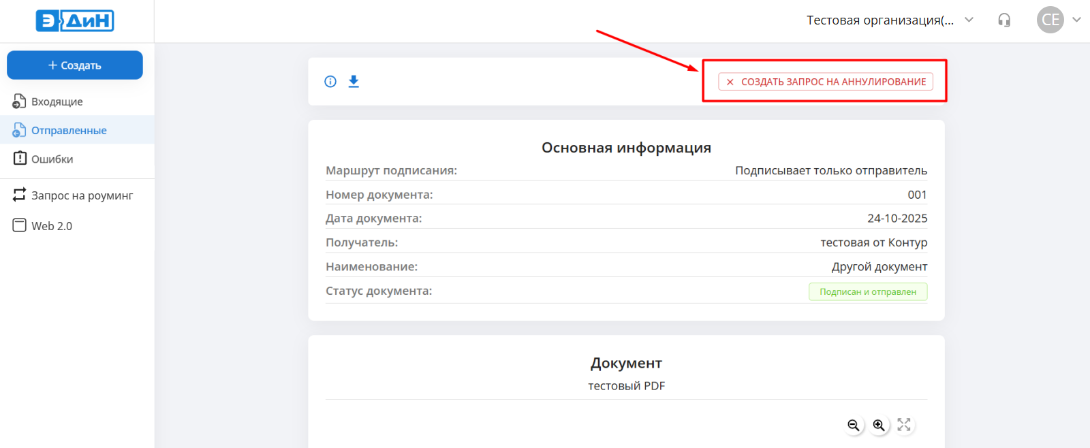The width and height of the screenshot is (1090, 448).
Task: Click the Входящие inbox icon
Action: point(19,101)
